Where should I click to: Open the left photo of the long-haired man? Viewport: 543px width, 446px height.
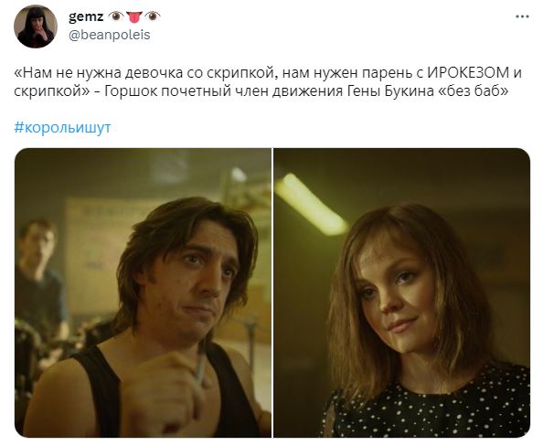click(x=143, y=292)
